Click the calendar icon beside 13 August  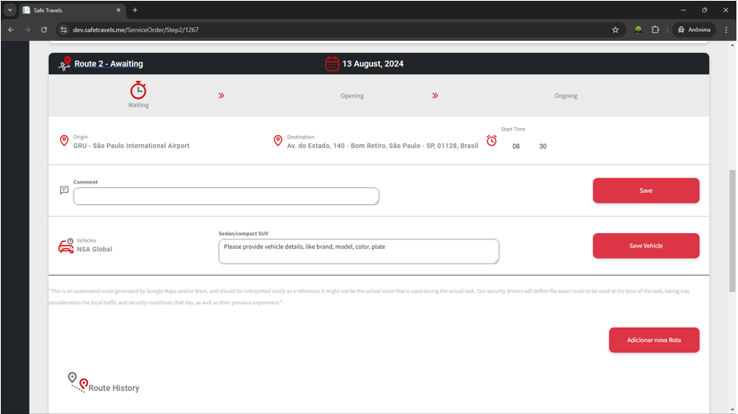tap(332, 64)
